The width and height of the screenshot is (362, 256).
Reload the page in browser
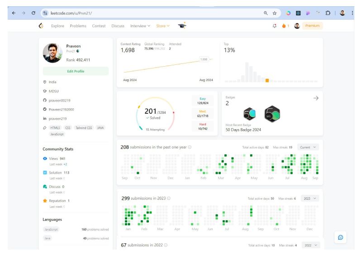coord(33,13)
